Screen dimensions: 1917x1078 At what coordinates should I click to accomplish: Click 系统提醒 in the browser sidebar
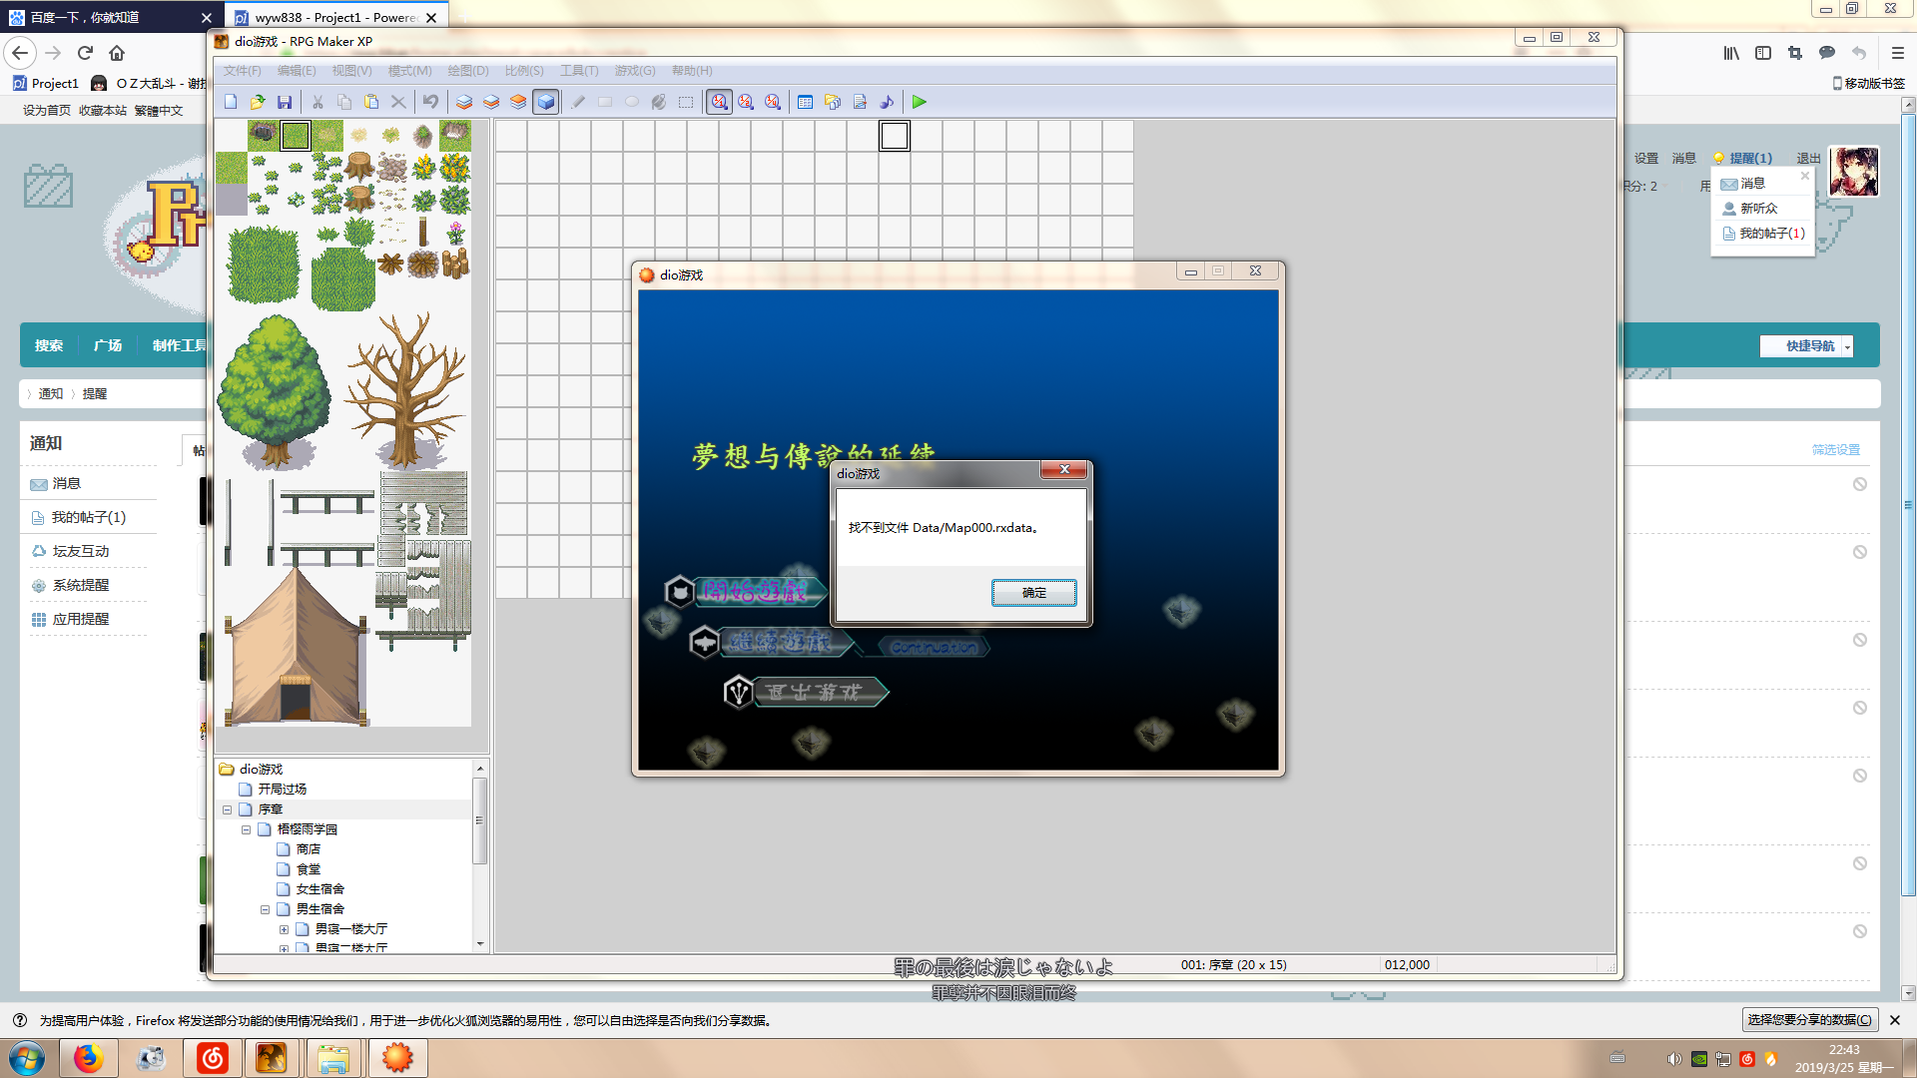(x=80, y=585)
